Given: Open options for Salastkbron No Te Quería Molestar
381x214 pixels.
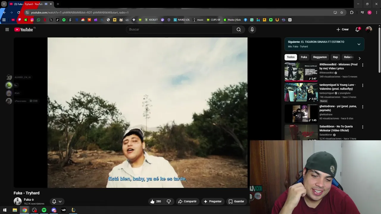Looking at the screenshot, I should pyautogui.click(x=363, y=127).
